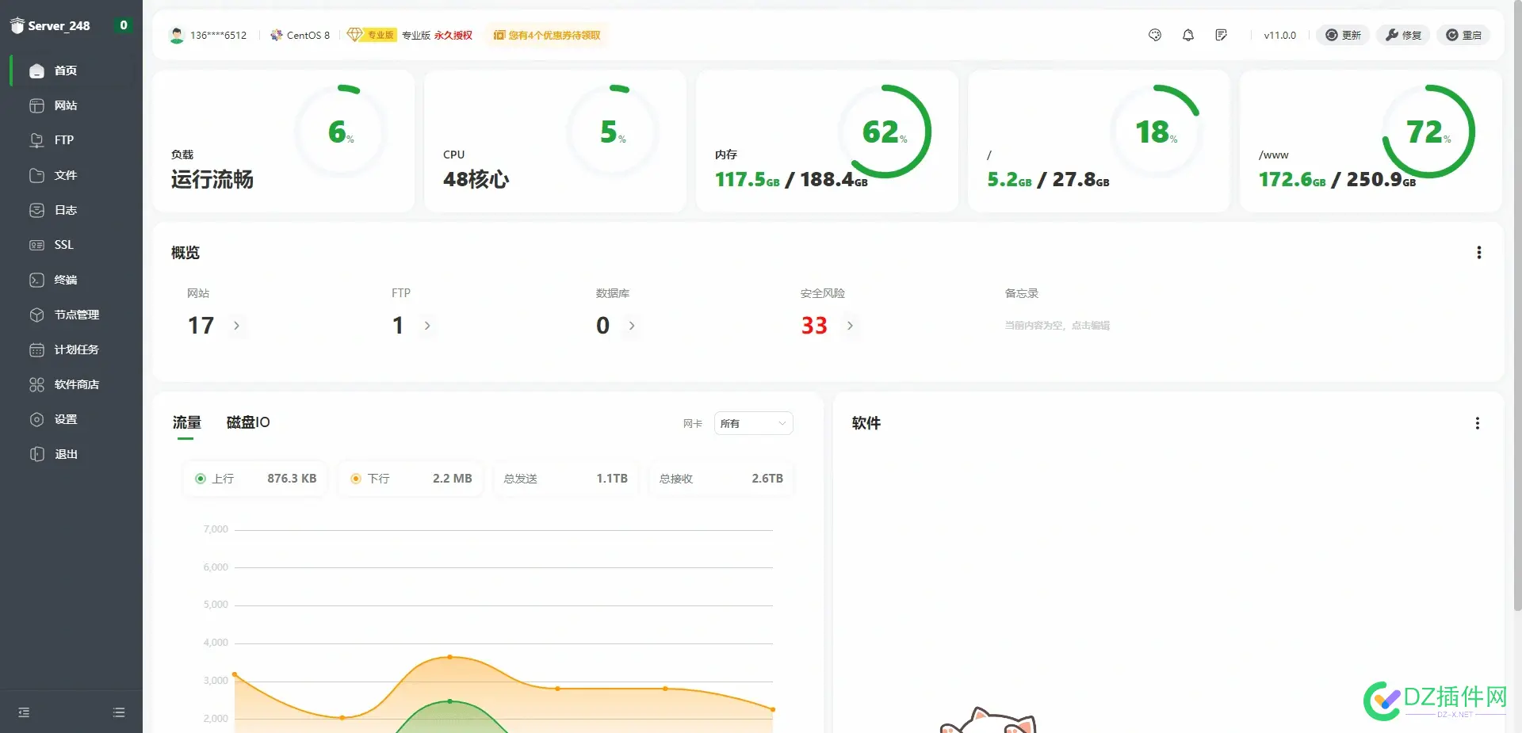Screen dimensions: 1522x733
Task: Click the 重启 restart button
Action: click(1463, 35)
